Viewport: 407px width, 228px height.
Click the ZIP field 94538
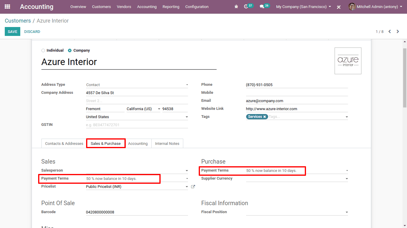pos(175,109)
